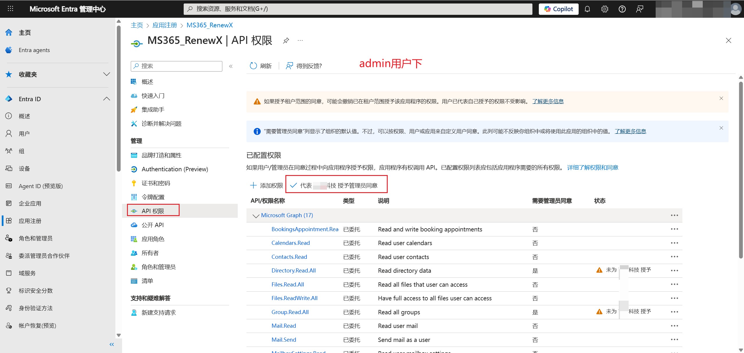Click the MS365_RenewX breadcrumb link
The image size is (744, 353).
[210, 25]
